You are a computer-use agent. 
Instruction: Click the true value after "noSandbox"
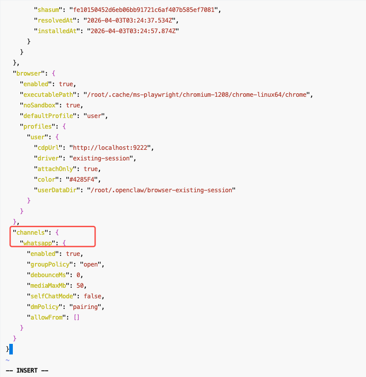(73, 105)
